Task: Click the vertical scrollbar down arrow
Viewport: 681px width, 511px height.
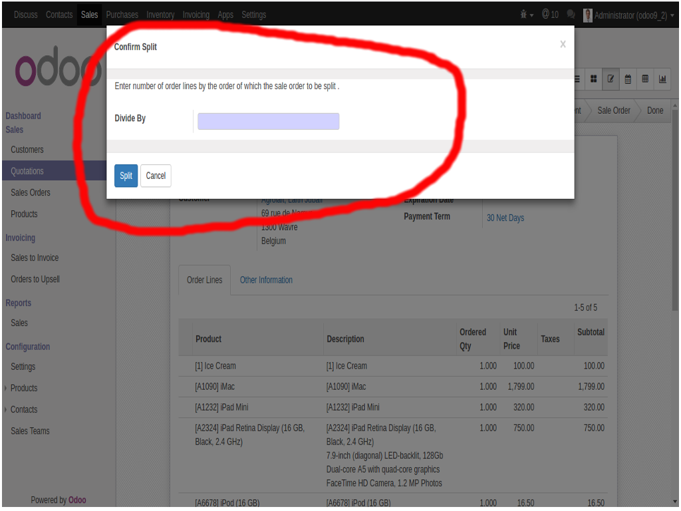Action: (x=675, y=502)
